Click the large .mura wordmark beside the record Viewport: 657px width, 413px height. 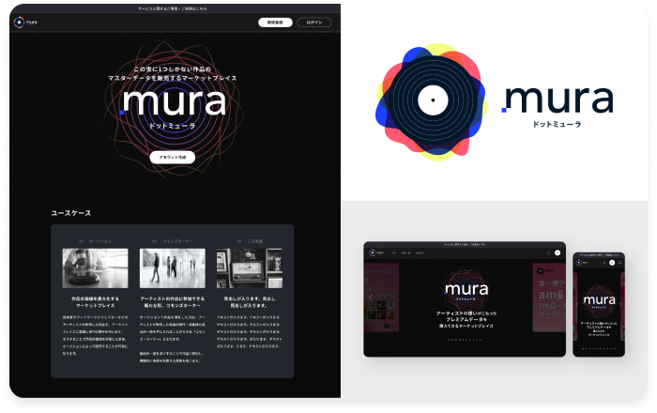558,100
